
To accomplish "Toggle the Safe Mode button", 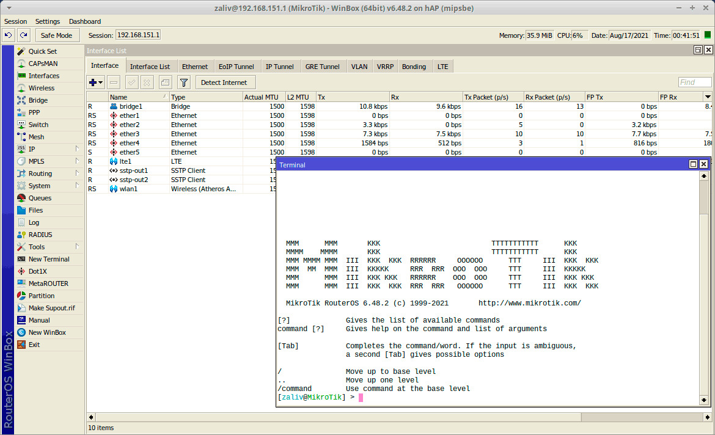I will click(56, 35).
